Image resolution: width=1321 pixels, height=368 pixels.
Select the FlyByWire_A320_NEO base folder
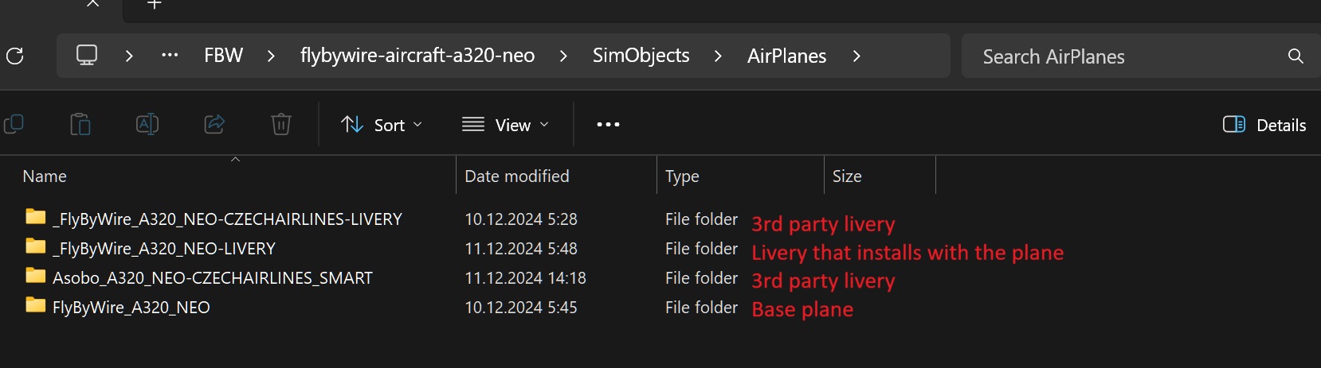(131, 308)
